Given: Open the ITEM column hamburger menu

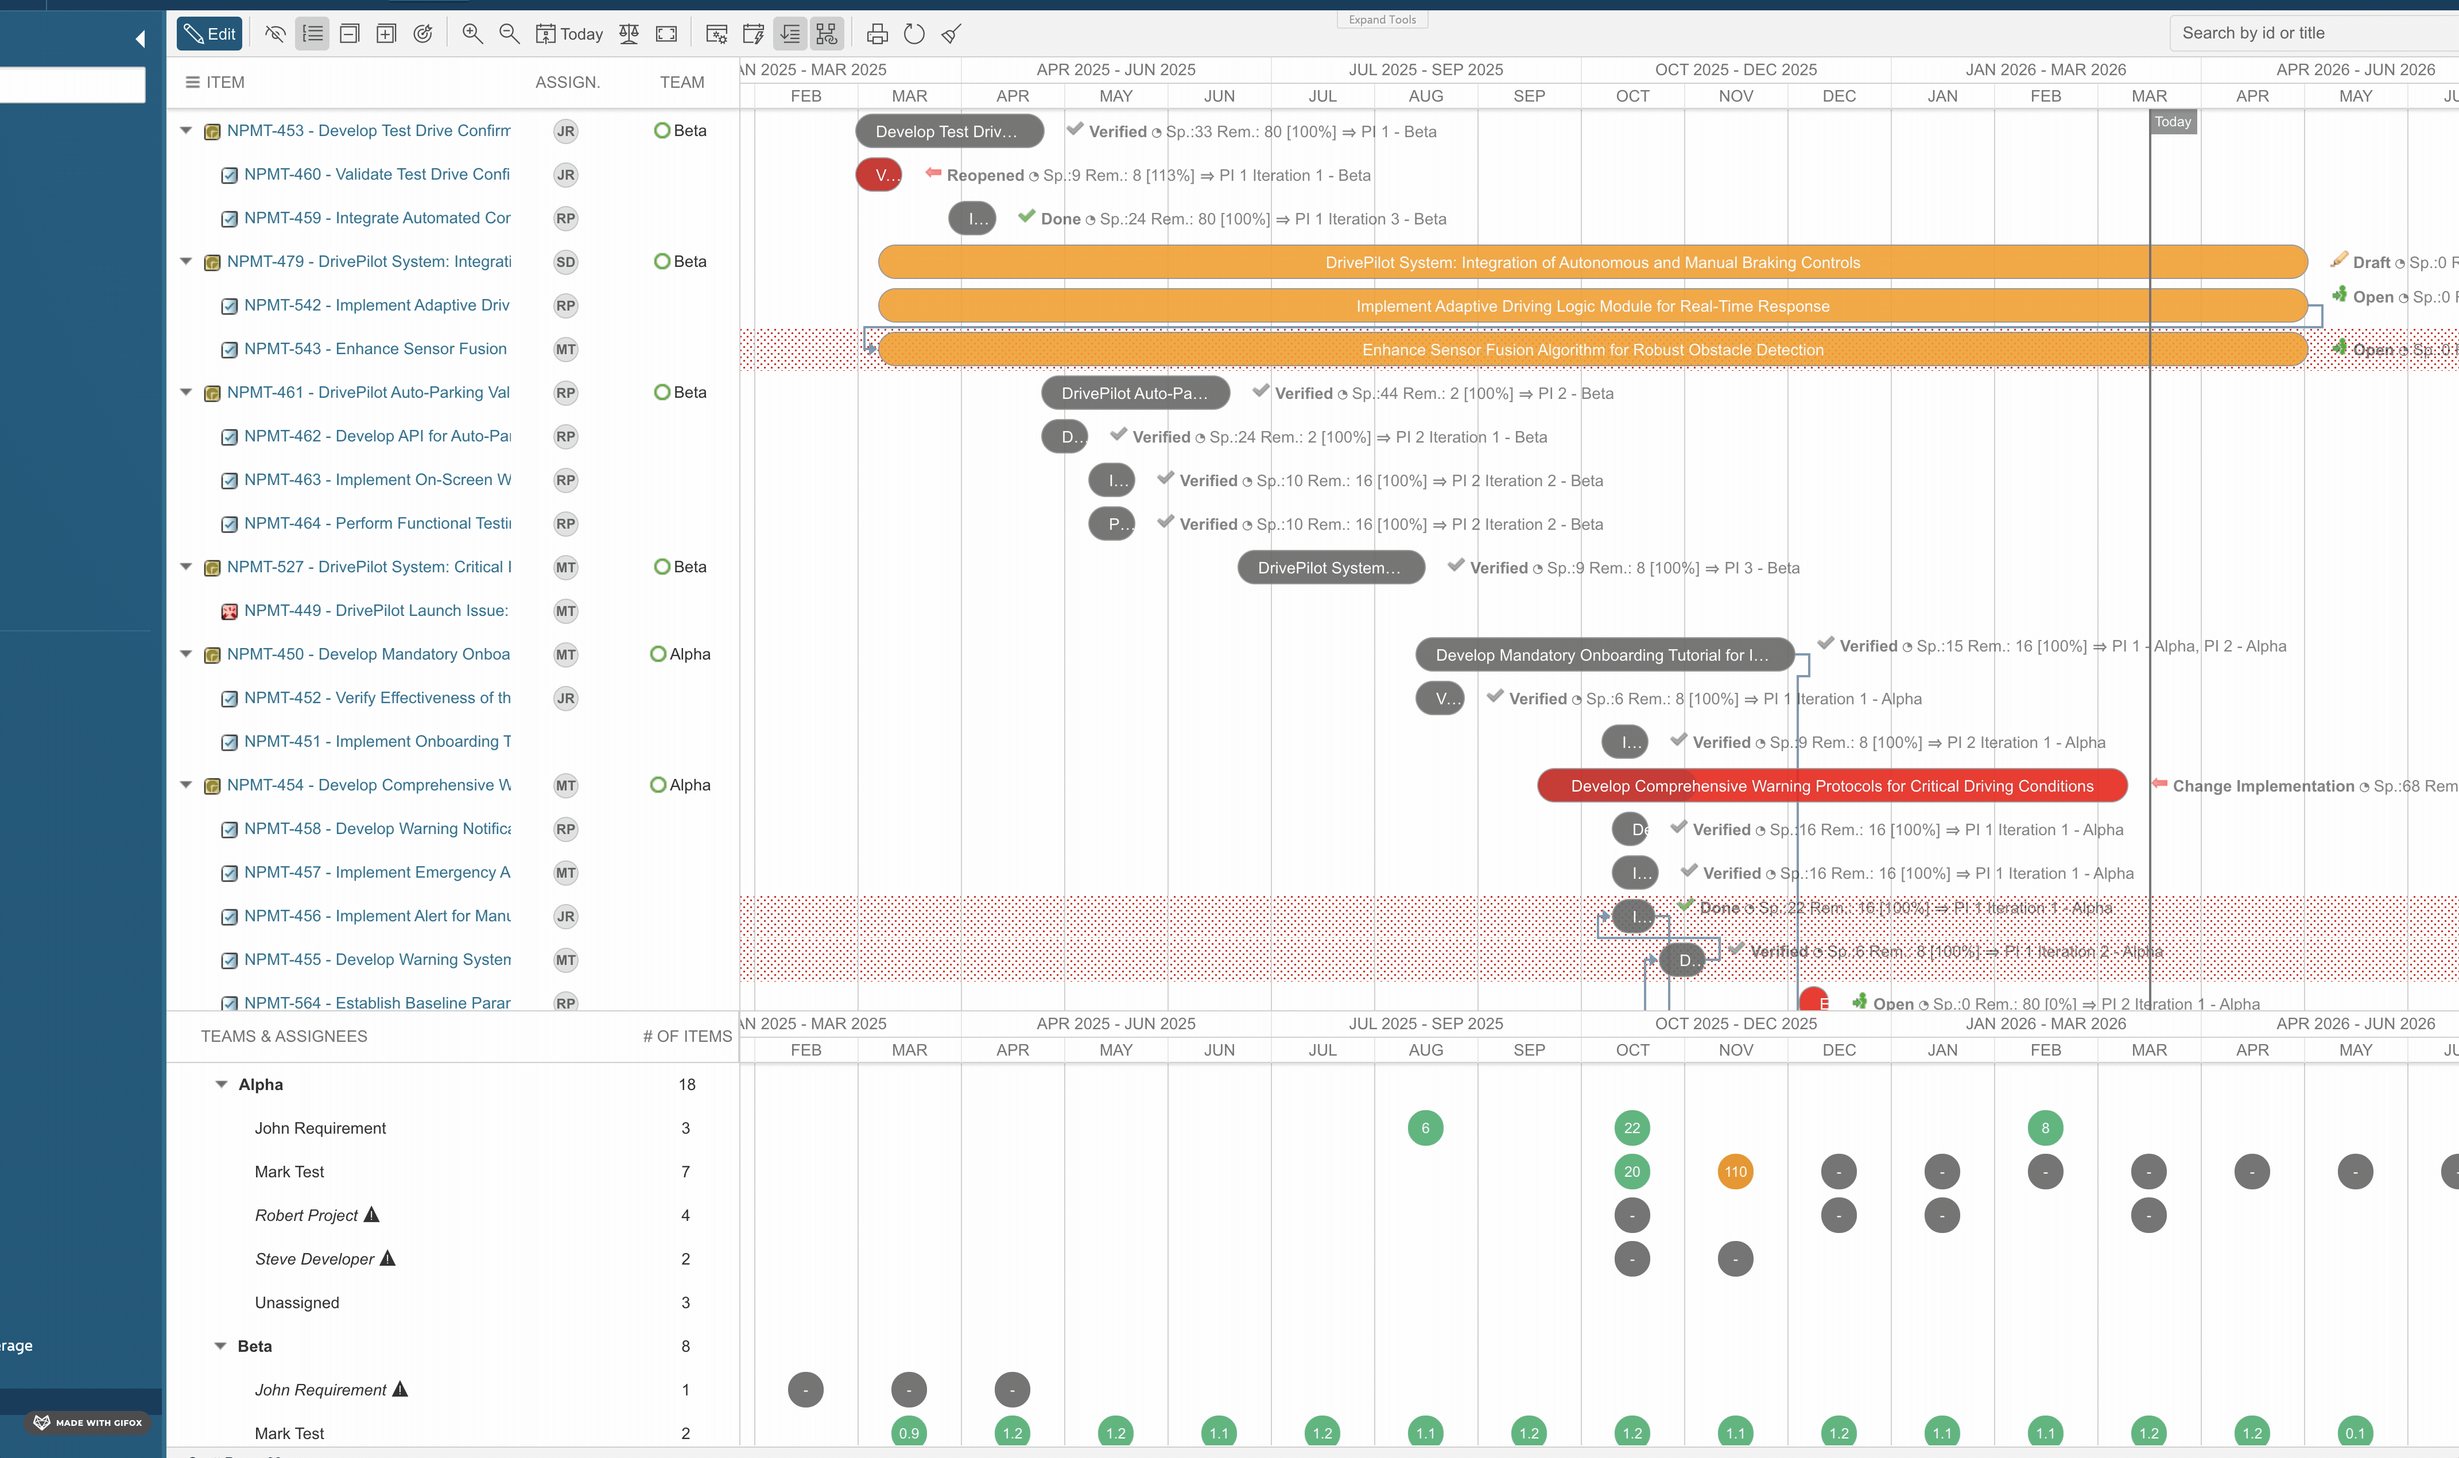Looking at the screenshot, I should [192, 83].
